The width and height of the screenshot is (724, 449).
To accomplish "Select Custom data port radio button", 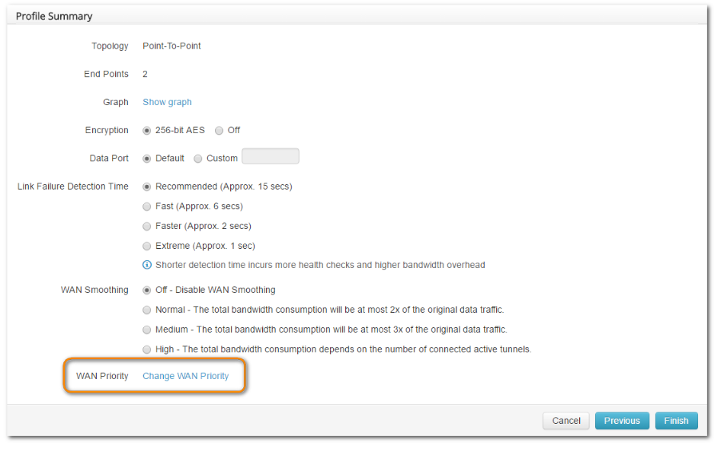I will [198, 158].
